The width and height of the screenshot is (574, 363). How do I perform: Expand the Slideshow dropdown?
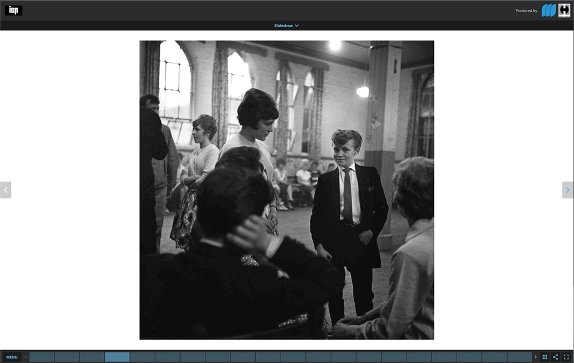(286, 25)
